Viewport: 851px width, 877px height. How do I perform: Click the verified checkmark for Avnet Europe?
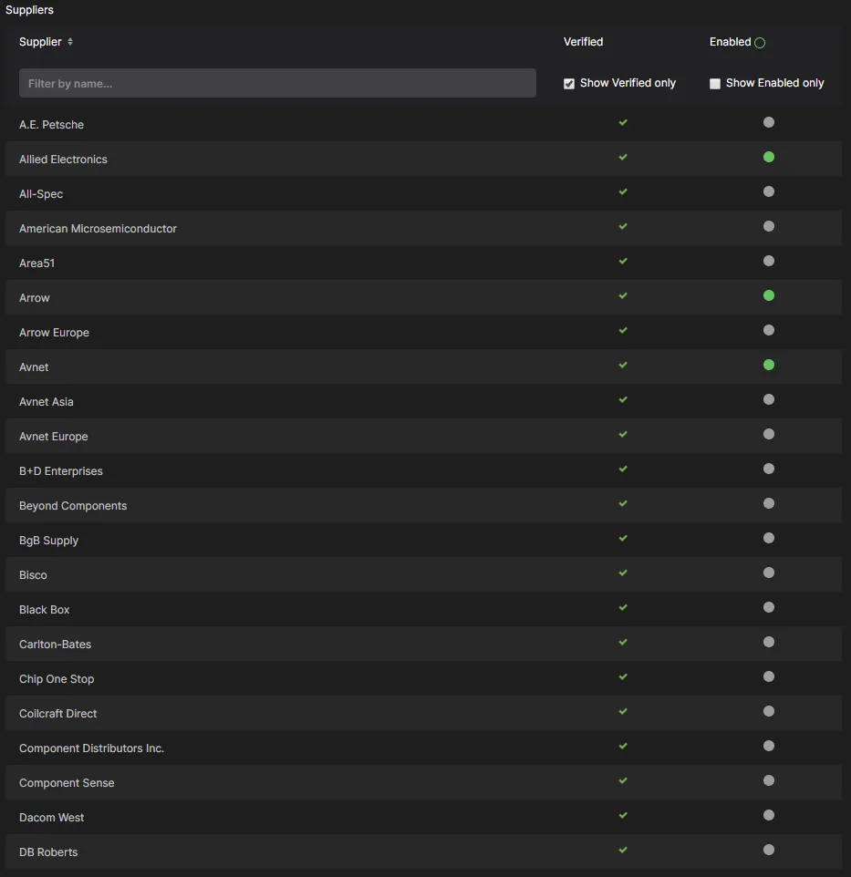(x=623, y=435)
